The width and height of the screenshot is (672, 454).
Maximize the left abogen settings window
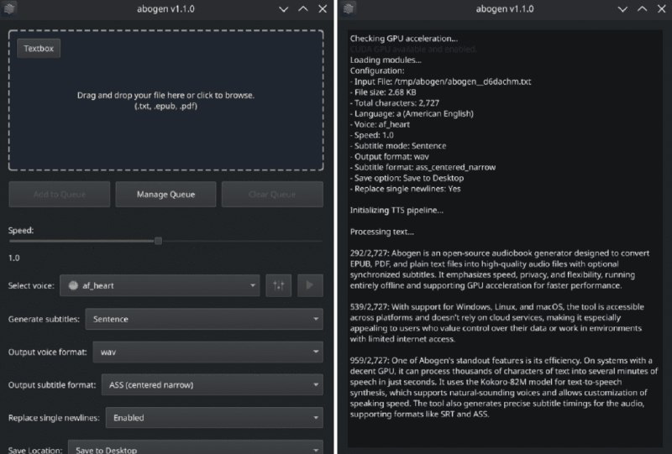[303, 9]
